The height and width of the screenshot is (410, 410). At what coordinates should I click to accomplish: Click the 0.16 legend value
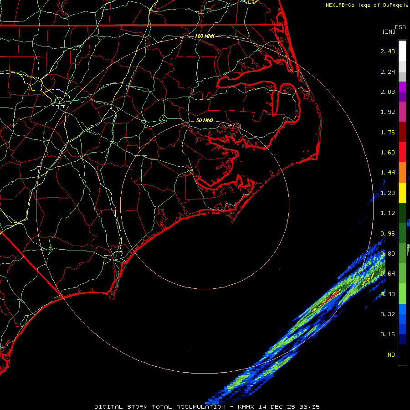coord(388,334)
